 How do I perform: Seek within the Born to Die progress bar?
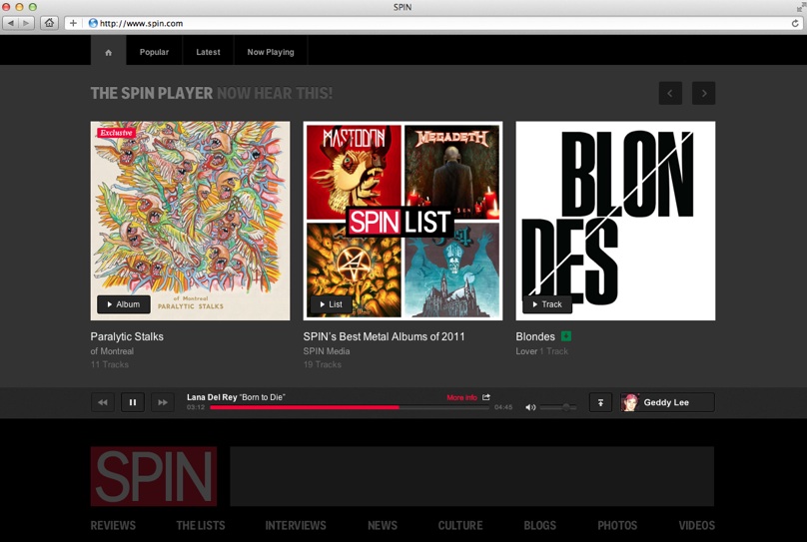[350, 407]
